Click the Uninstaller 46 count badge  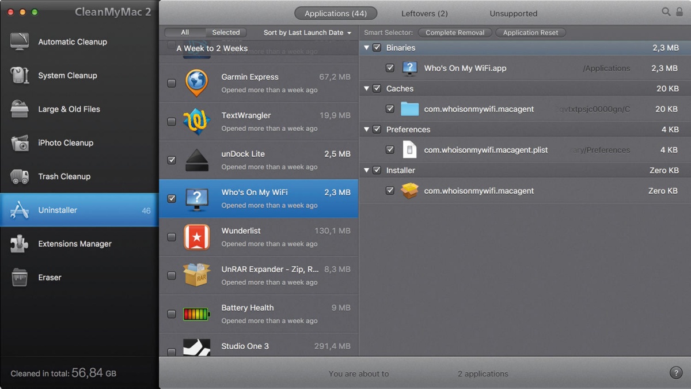click(x=146, y=210)
